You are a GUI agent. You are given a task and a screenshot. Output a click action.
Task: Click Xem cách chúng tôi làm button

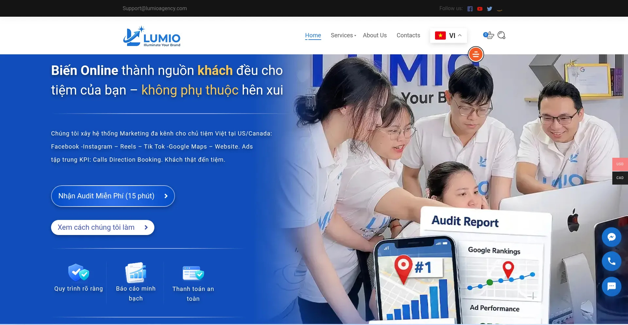coord(103,227)
